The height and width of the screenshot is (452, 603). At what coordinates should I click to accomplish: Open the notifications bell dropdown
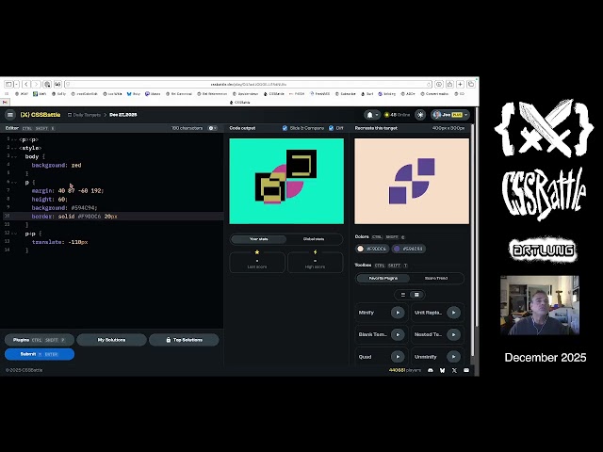pyautogui.click(x=372, y=115)
